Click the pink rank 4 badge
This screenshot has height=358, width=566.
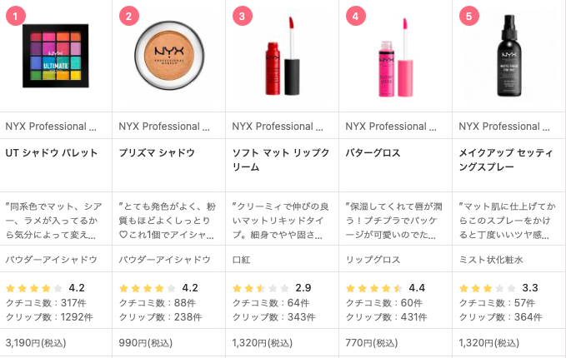click(356, 16)
